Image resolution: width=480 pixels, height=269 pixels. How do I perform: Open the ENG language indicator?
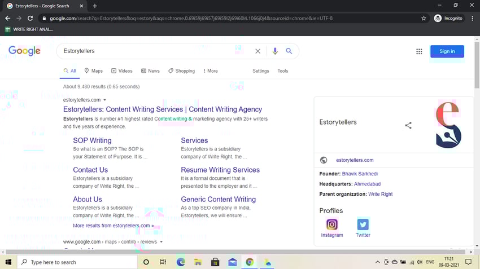pyautogui.click(x=430, y=262)
